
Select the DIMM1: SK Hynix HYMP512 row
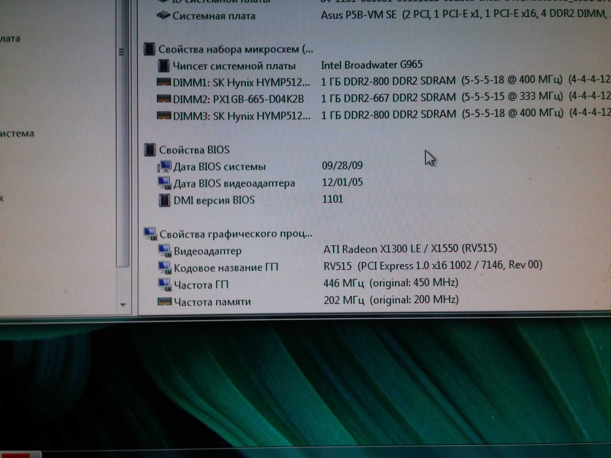(383, 81)
